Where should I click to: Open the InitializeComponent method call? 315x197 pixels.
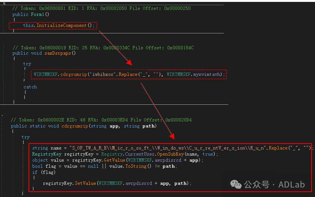(62, 25)
